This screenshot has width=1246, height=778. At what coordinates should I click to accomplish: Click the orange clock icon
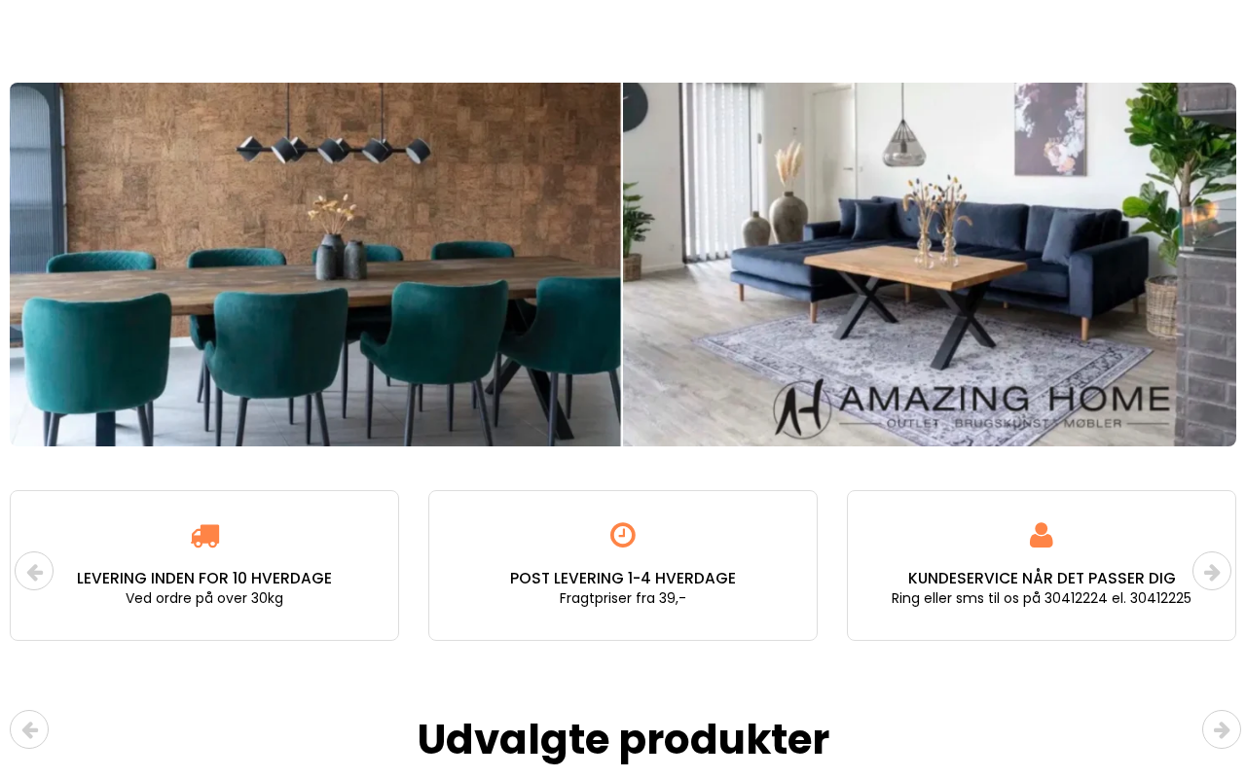coord(623,535)
